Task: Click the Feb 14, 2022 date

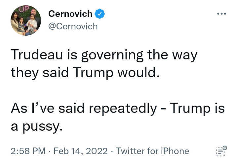Action: (x=81, y=151)
